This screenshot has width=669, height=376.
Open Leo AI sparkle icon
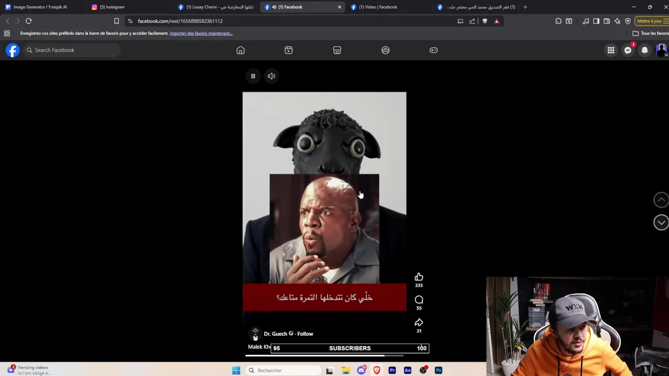(x=617, y=21)
